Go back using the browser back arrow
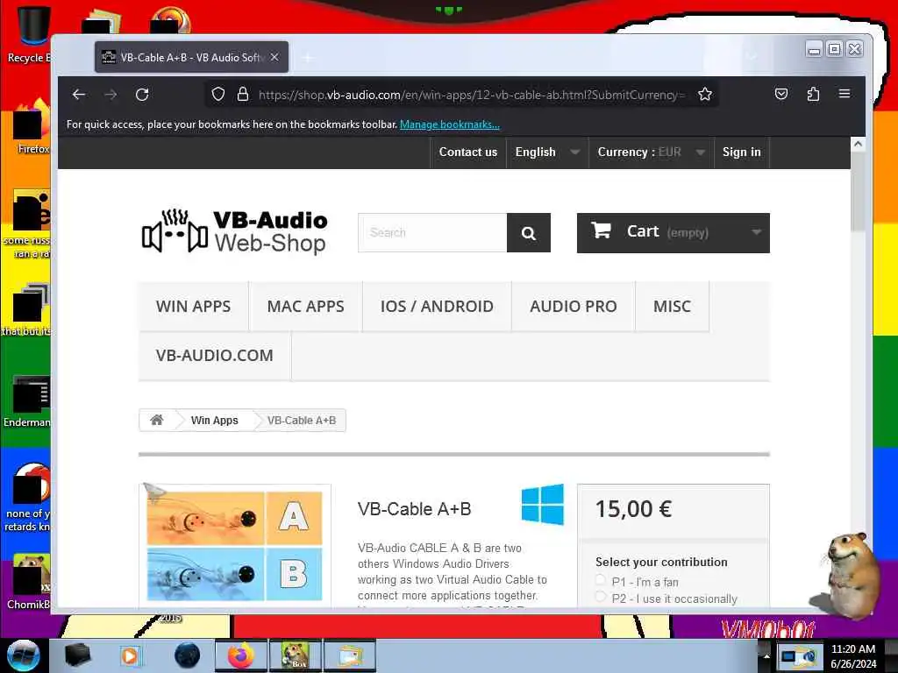Viewport: 898px width, 673px height. point(78,95)
